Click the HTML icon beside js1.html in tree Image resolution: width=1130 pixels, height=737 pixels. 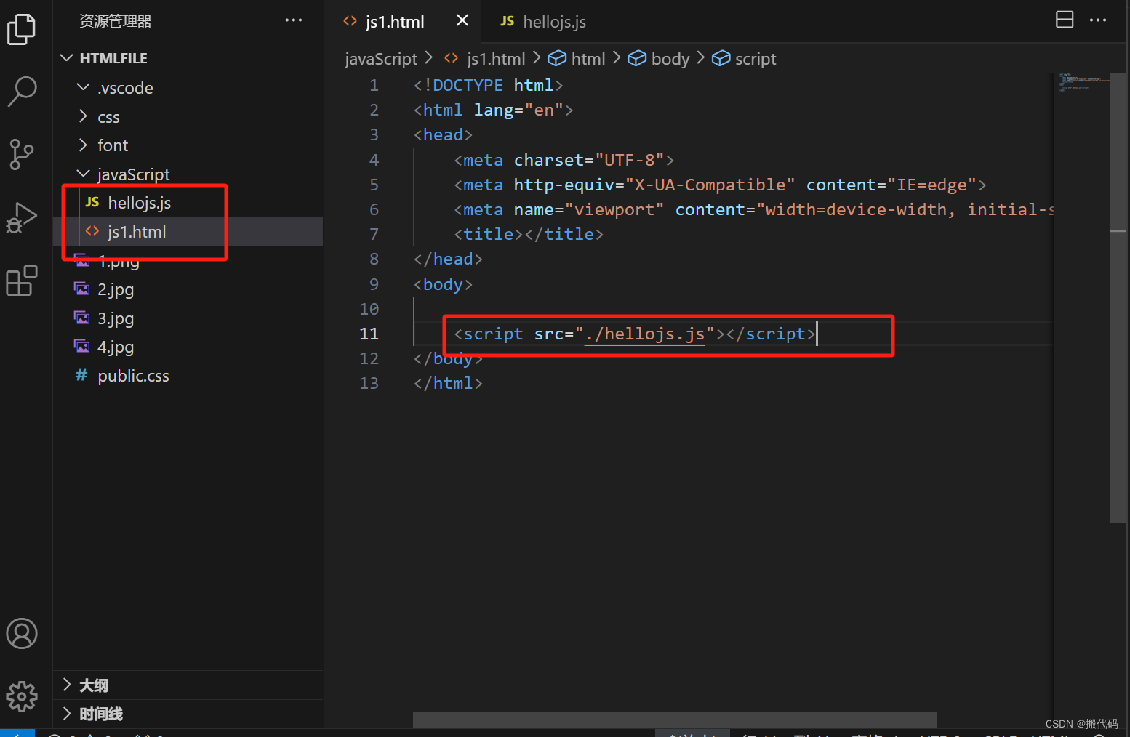[92, 231]
